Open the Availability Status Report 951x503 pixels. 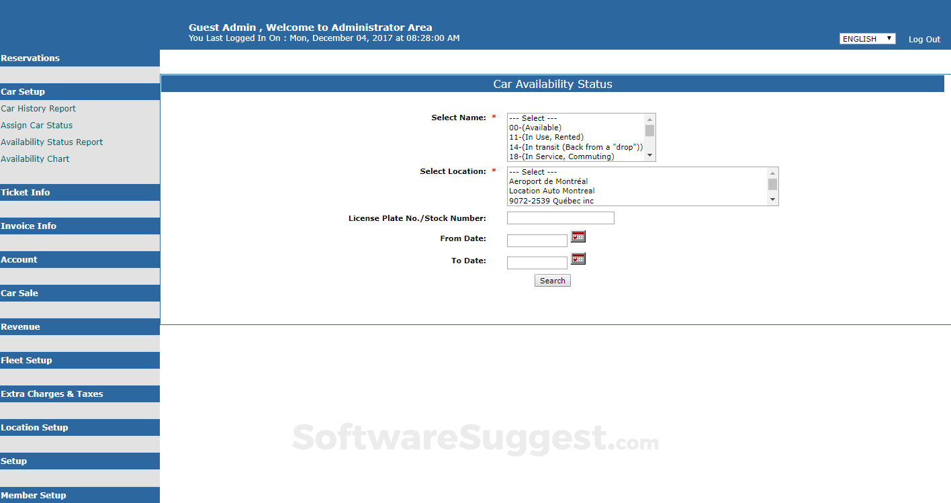pyautogui.click(x=52, y=142)
